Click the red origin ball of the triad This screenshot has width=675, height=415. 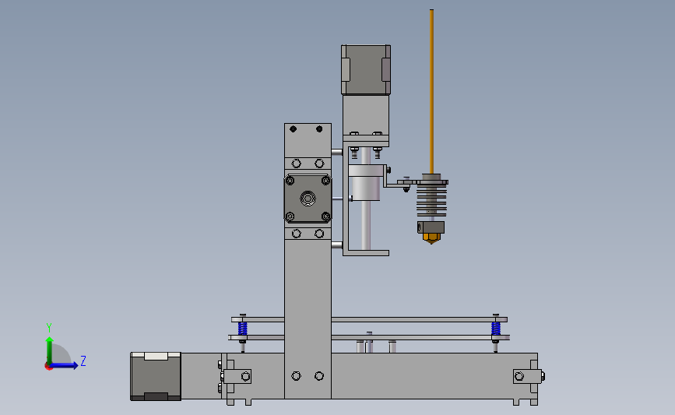48,367
